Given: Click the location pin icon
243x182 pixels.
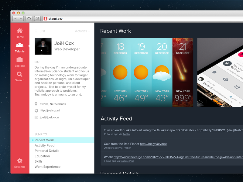Looking at the screenshot, I should [x=36, y=104].
